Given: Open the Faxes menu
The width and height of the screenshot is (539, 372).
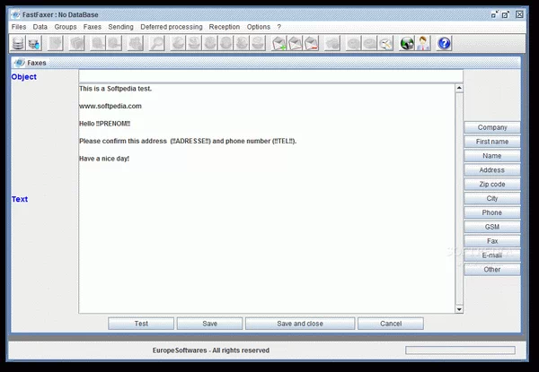Looking at the screenshot, I should 93,27.
